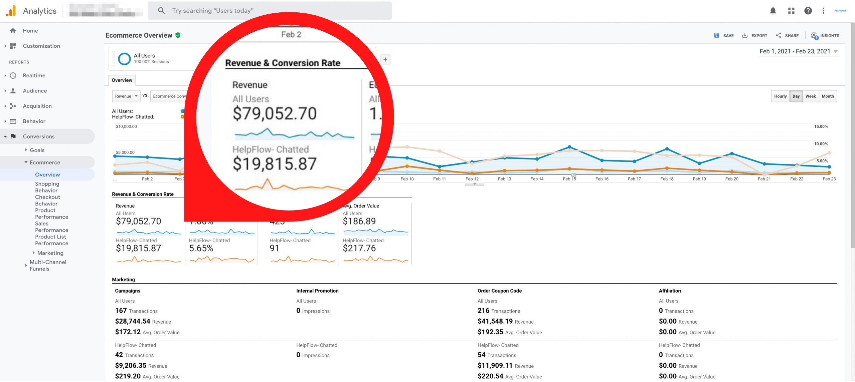Click the Export download icon
The height and width of the screenshot is (382, 855).
point(744,35)
